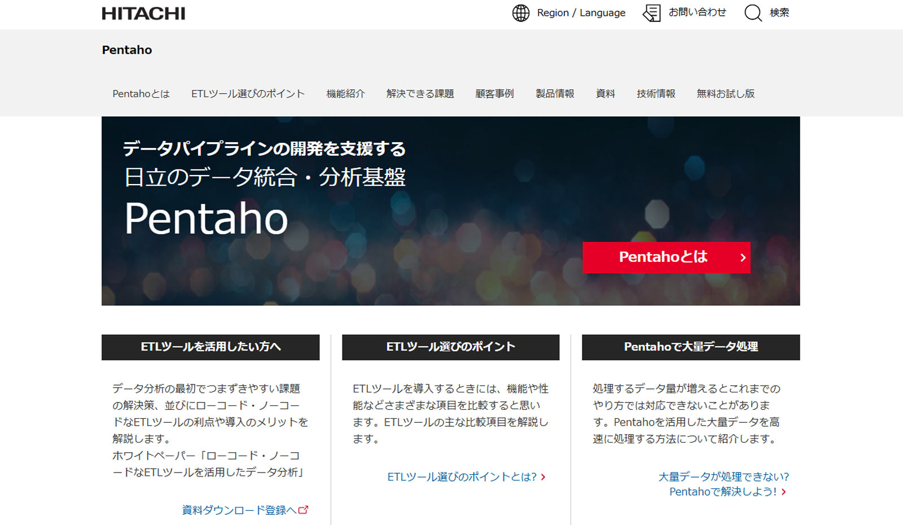Viewport: 903px width, 525px height.
Task: Click the text 日立のデータ統合・分析基盤
Action: (265, 177)
